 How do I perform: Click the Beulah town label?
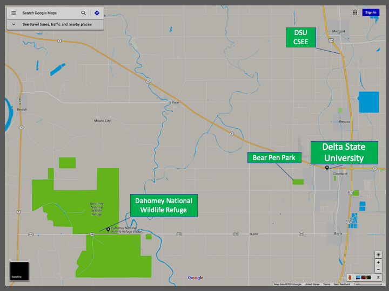coord(22,109)
